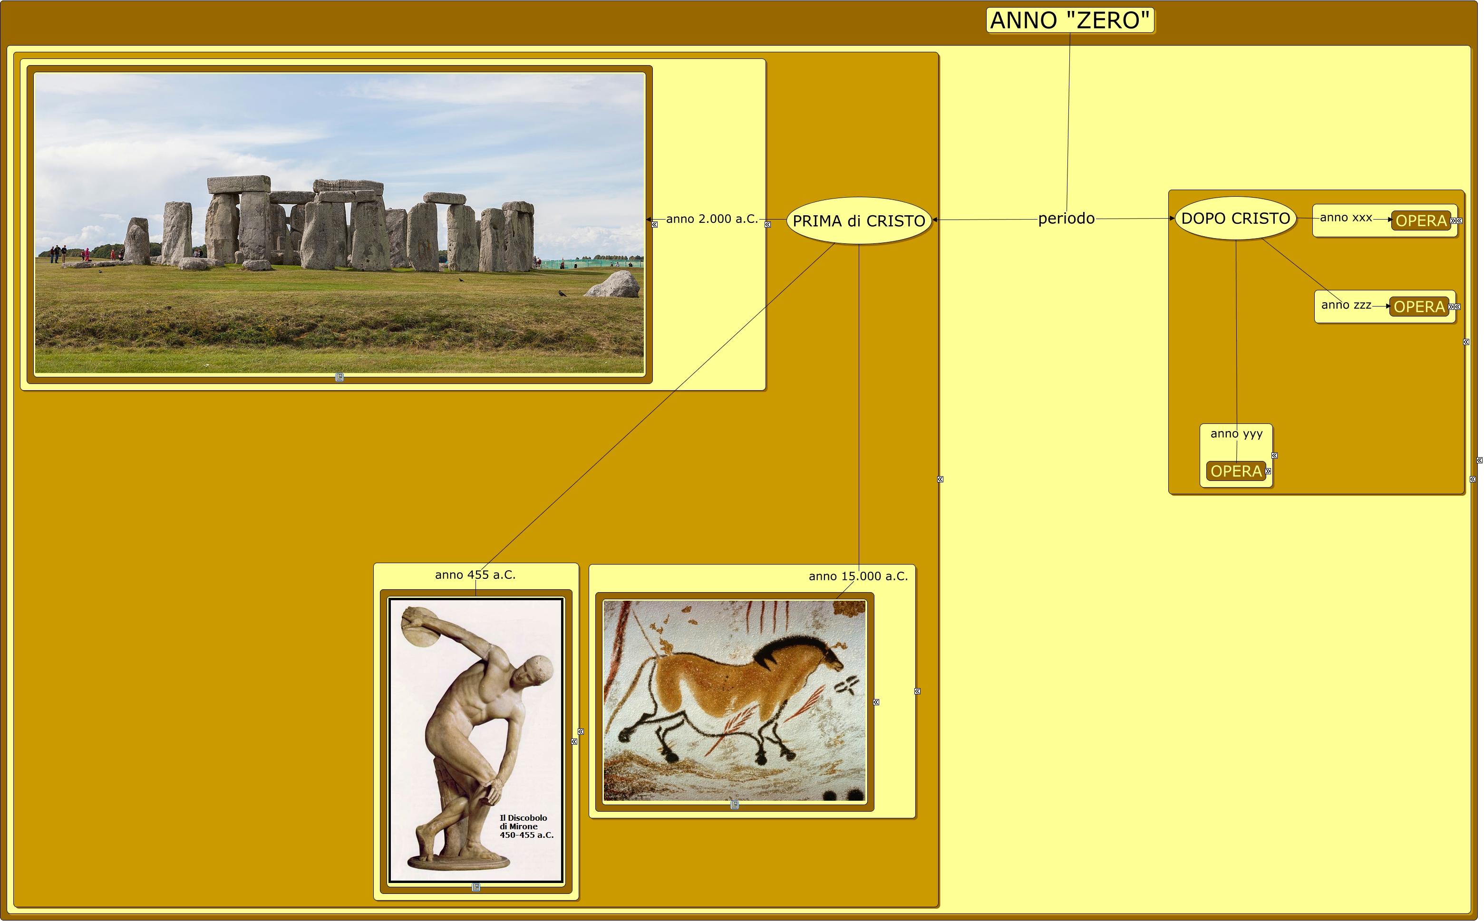
Task: Expand the OPERA node beside anno zzz
Action: tap(1451, 307)
